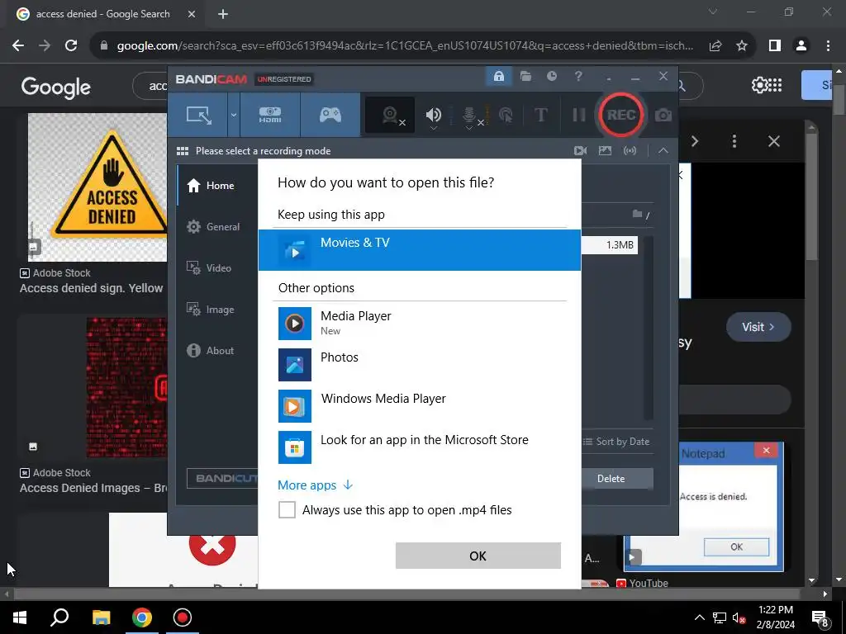Screen dimensions: 846x634
Task: Click the Bandicam lock icon
Action: pyautogui.click(x=498, y=77)
